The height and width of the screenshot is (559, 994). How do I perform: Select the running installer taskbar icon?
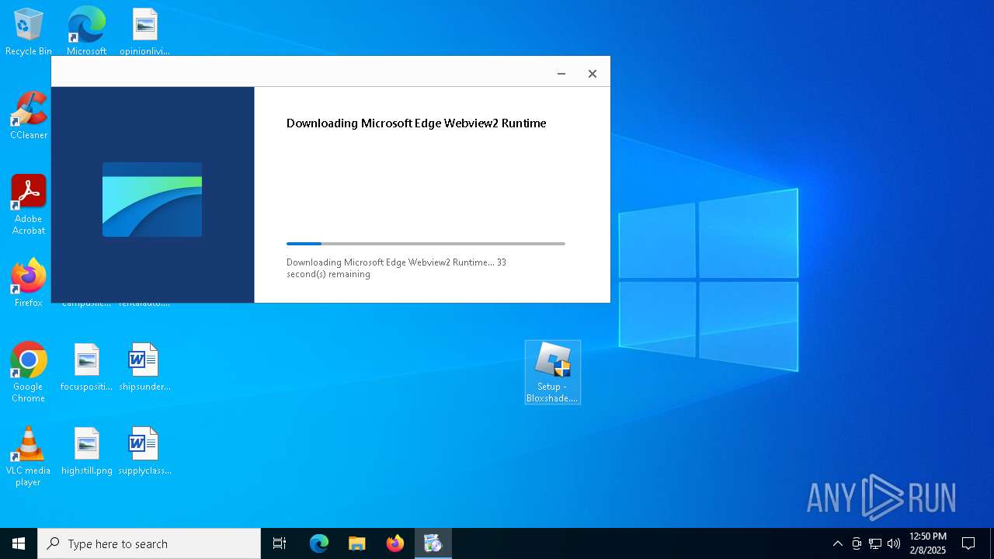tap(433, 543)
